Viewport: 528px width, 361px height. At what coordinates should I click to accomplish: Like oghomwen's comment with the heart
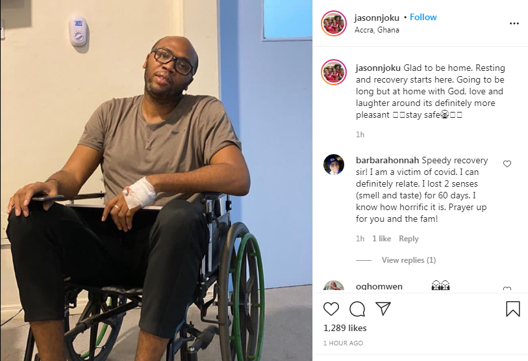click(x=507, y=288)
